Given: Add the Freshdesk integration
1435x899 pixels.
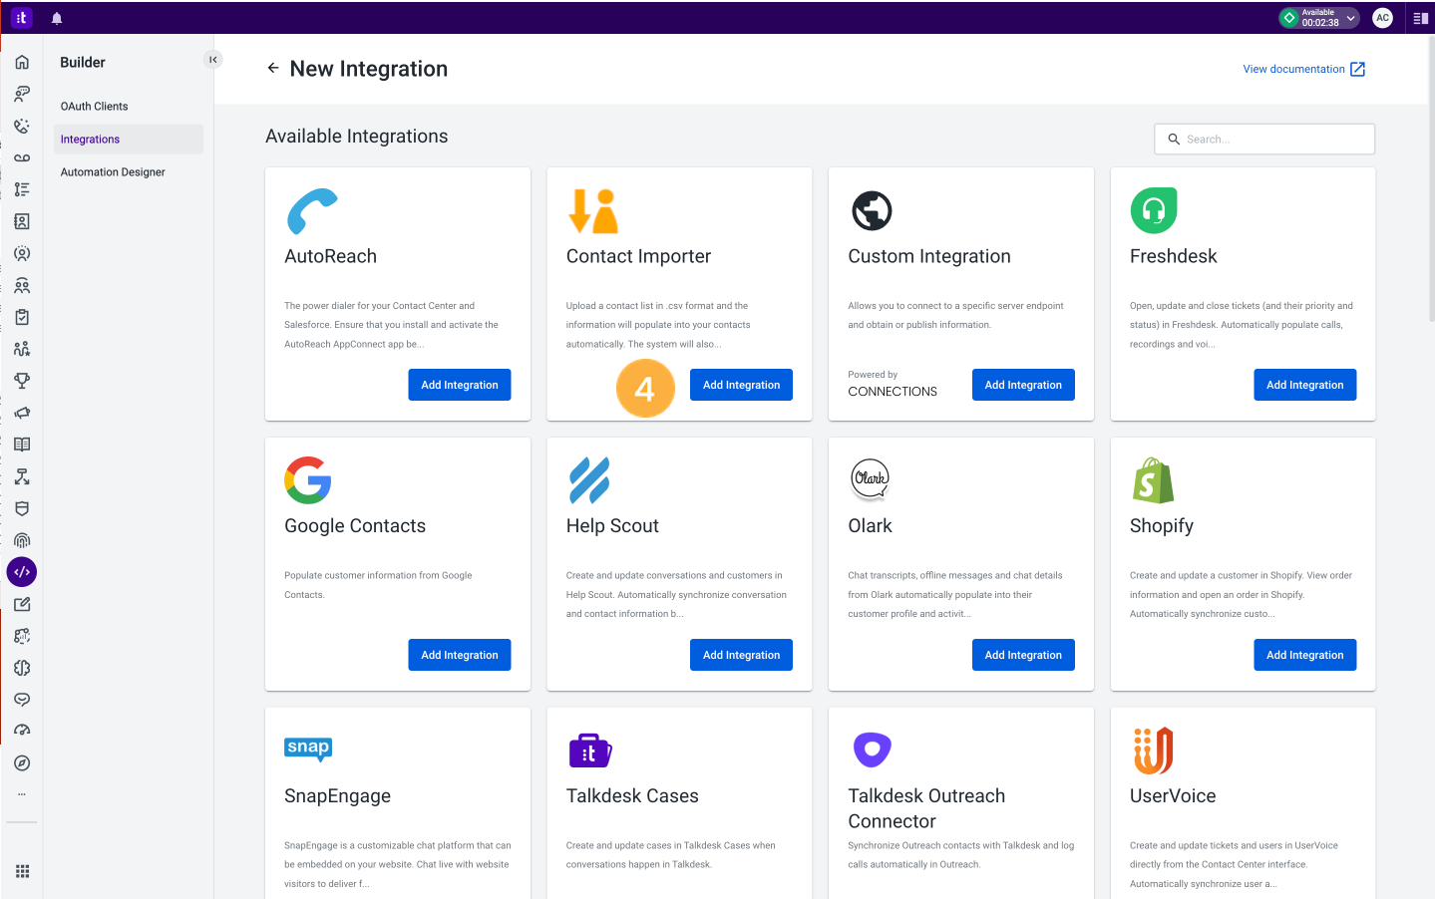Looking at the screenshot, I should pyautogui.click(x=1304, y=385).
